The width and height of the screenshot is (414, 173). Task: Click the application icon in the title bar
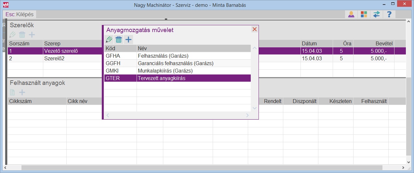click(6, 5)
